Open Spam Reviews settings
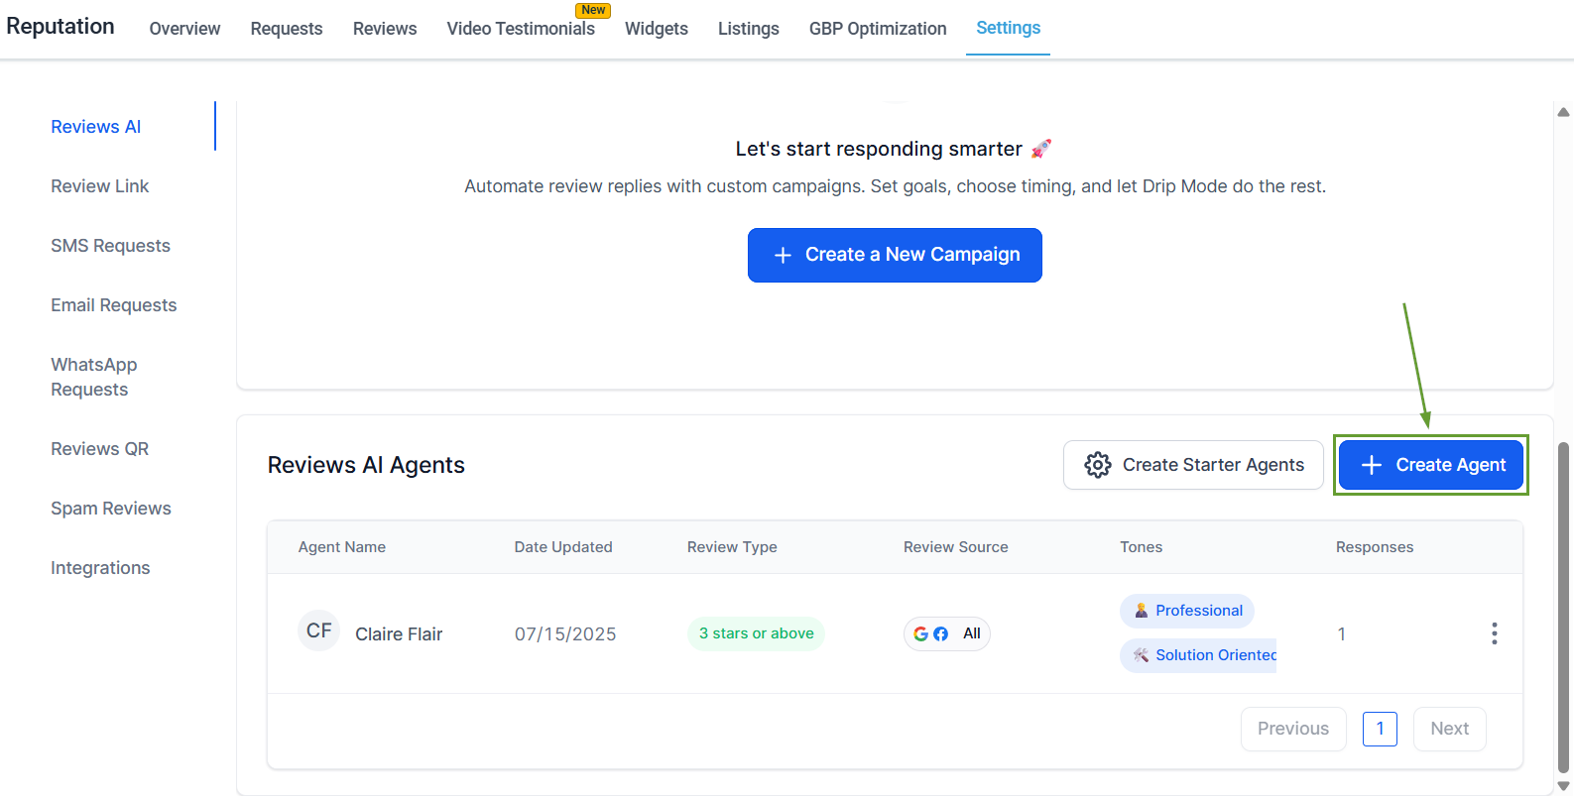The height and width of the screenshot is (800, 1574). tap(111, 509)
